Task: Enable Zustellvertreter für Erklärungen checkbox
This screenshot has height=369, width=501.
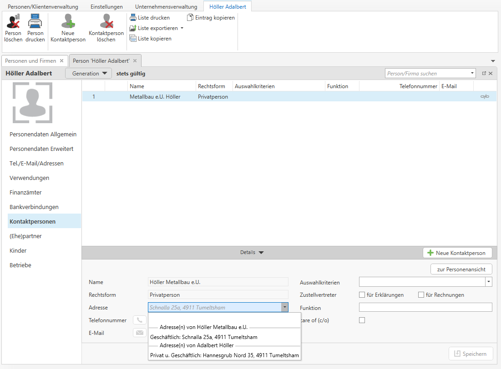Action: tap(362, 295)
